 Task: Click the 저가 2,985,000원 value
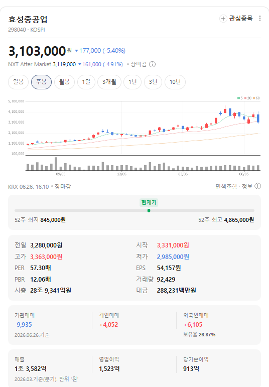click(x=173, y=256)
